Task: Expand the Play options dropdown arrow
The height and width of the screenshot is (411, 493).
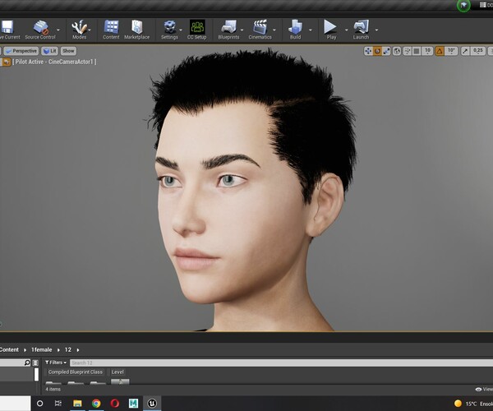Action: click(x=347, y=30)
